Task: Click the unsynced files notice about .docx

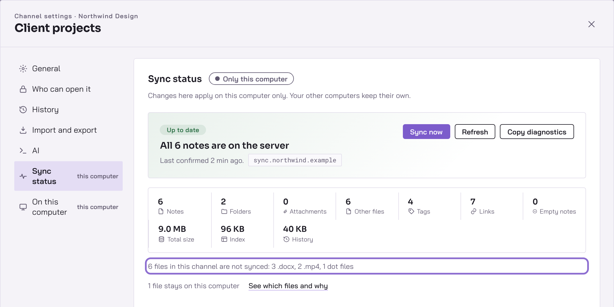Action: (367, 266)
